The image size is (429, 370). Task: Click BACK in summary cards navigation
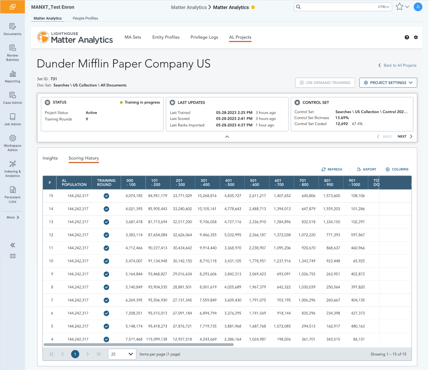click(x=384, y=136)
